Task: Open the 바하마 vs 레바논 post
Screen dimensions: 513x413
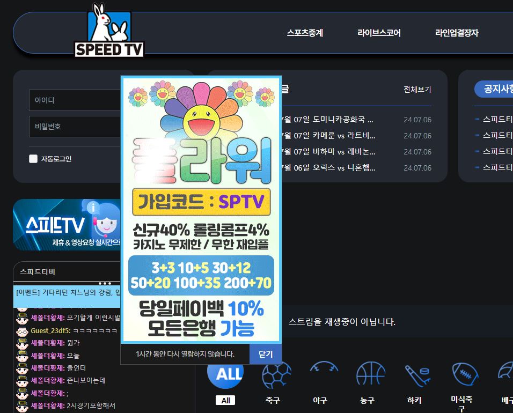Action: (328, 151)
